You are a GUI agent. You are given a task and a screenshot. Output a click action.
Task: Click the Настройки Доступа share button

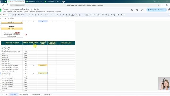[155, 10]
